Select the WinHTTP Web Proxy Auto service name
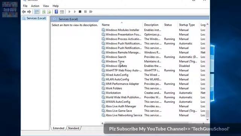The width and height of the screenshot is (241, 136). point(124,70)
